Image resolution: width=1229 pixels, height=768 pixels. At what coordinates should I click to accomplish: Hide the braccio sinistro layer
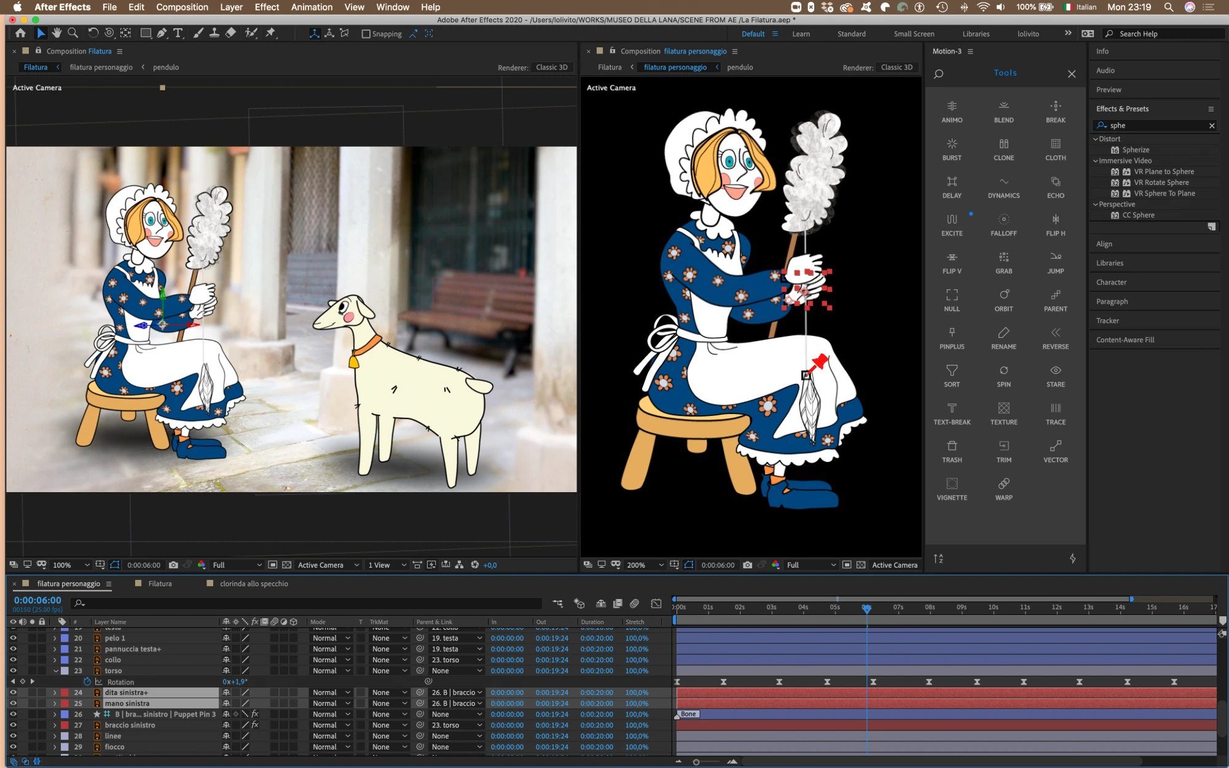[13, 725]
